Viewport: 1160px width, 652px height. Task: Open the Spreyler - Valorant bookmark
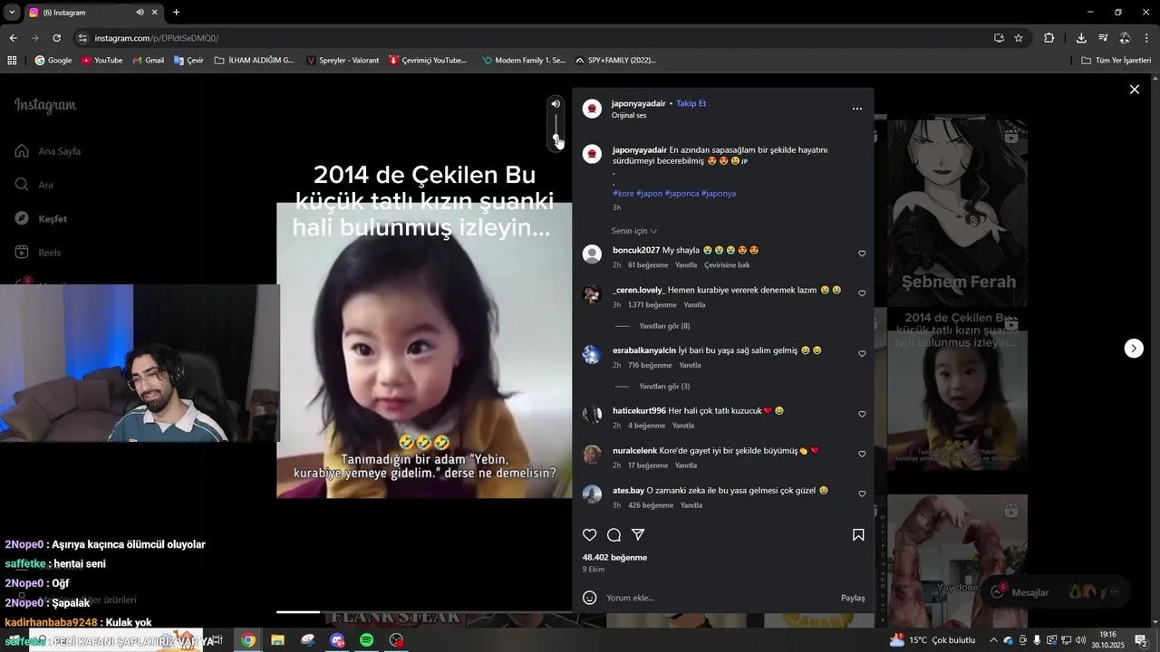tap(343, 61)
